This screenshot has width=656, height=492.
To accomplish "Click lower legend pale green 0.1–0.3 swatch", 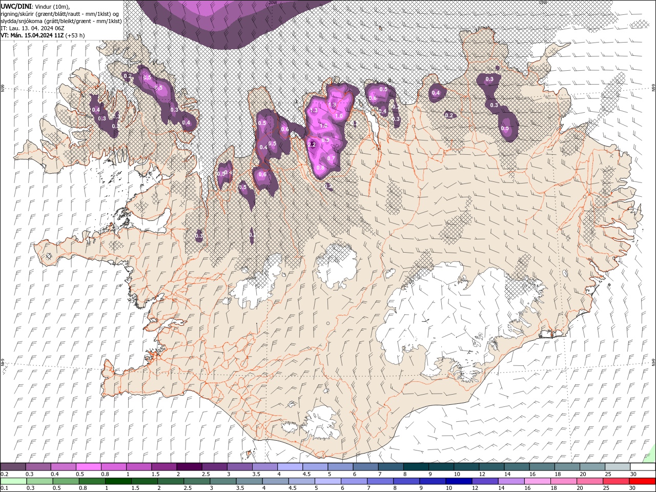I will pyautogui.click(x=13, y=481).
